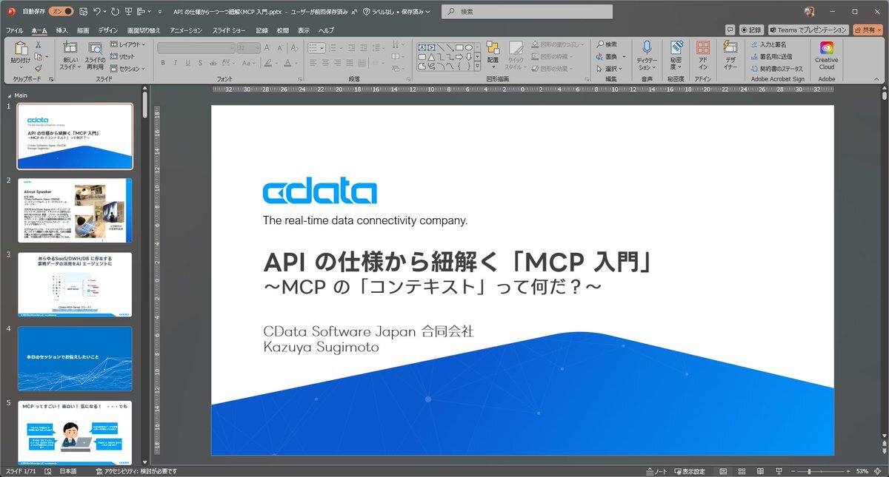Open the Add-ins (アドイン) button

pos(703,55)
